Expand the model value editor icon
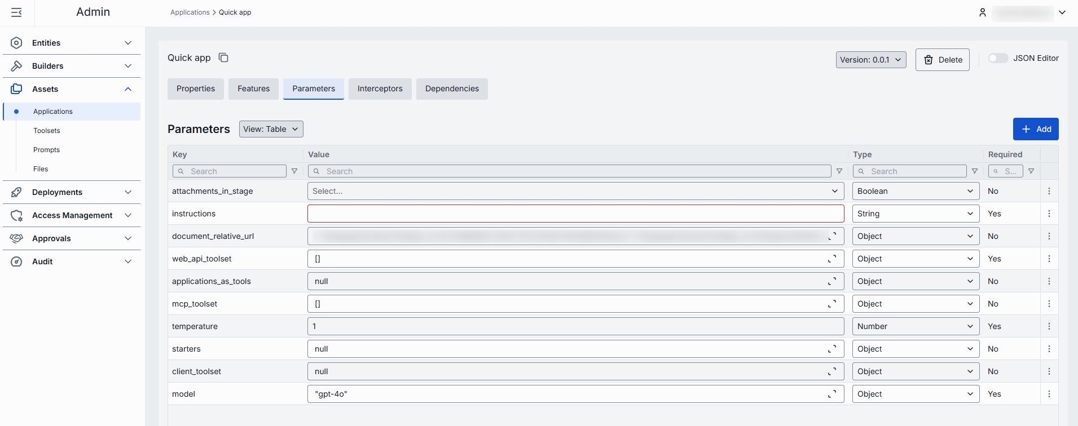The image size is (1078, 426). coord(831,394)
